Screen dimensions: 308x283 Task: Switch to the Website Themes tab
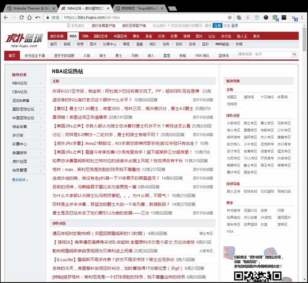(x=30, y=8)
